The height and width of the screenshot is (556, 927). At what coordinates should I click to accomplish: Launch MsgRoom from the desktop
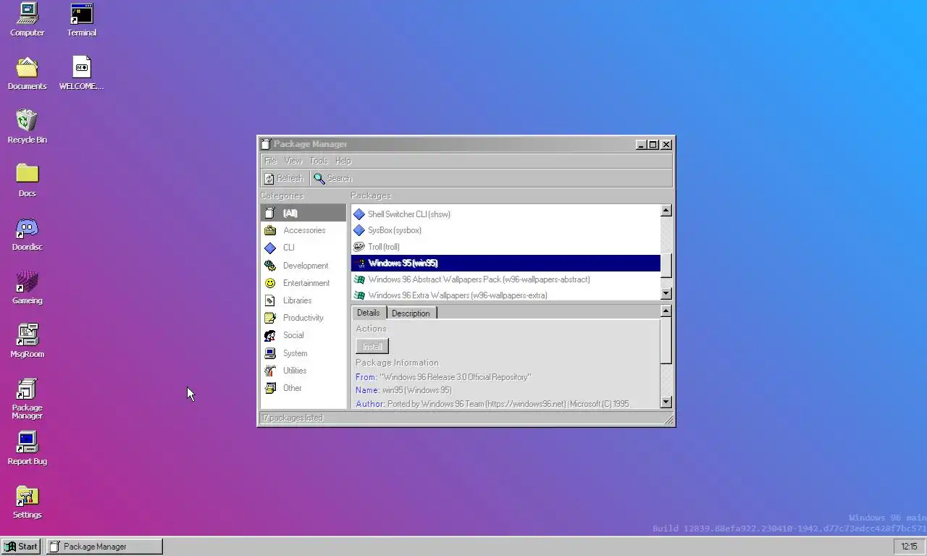pyautogui.click(x=27, y=341)
